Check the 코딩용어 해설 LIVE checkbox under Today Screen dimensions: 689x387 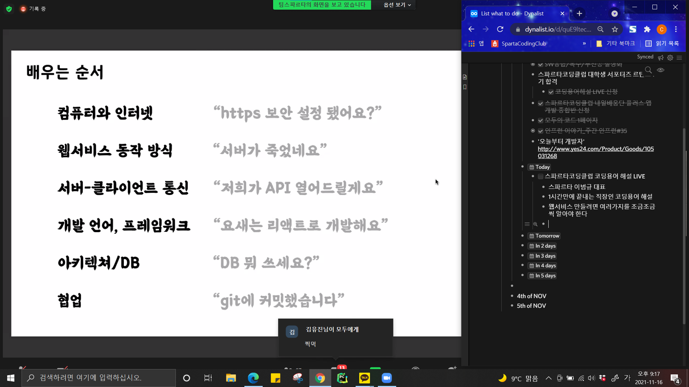pos(540,176)
